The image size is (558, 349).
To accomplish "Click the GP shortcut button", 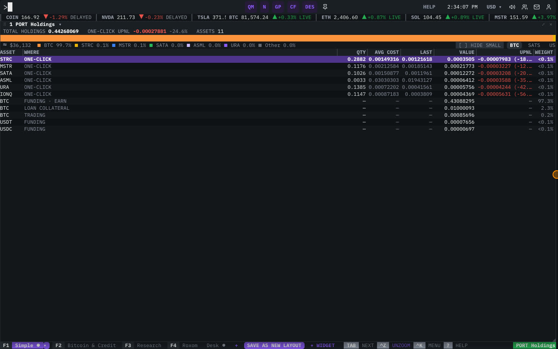I will coord(278,7).
